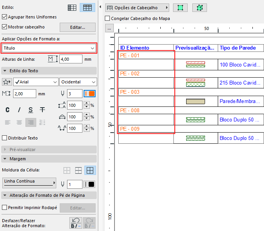Click the Tipo de Parede column header
The image size is (264, 231).
[240, 48]
